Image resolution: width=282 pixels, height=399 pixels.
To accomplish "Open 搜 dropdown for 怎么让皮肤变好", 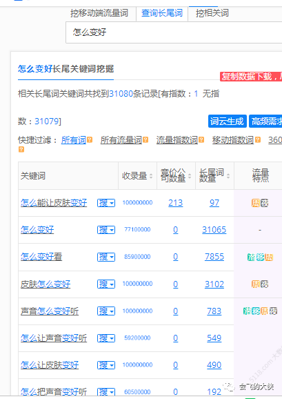I will tap(106, 365).
